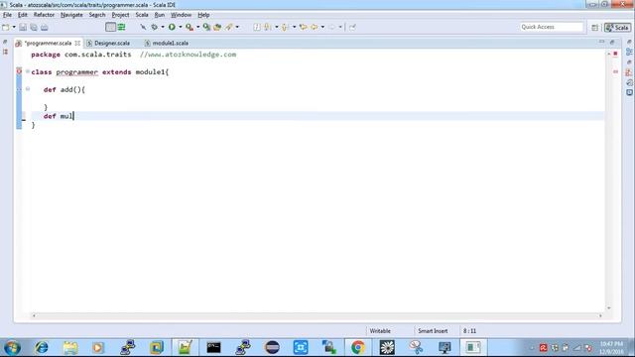Click the horizontal scrollbar of the editor
This screenshot has width=635, height=357.
pyautogui.click(x=317, y=315)
